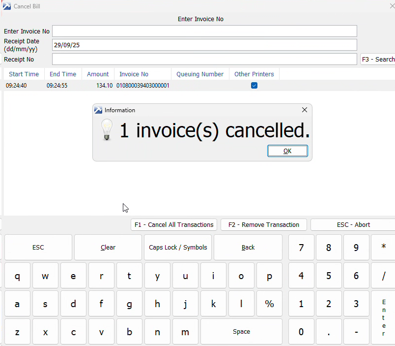Select the invoice row 010800039403000001

pos(142,86)
